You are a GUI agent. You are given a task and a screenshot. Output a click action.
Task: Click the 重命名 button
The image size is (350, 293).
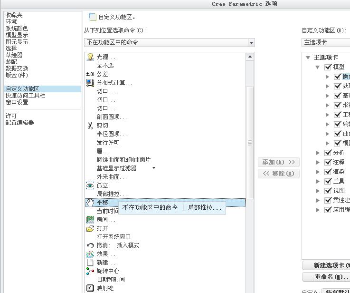tap(326, 277)
